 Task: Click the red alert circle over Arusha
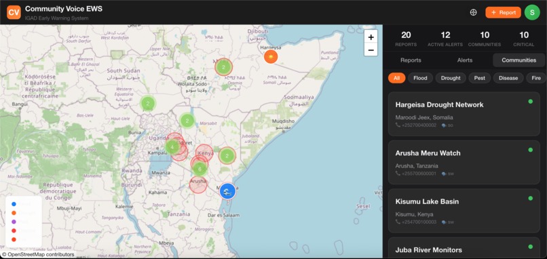pyautogui.click(x=198, y=184)
